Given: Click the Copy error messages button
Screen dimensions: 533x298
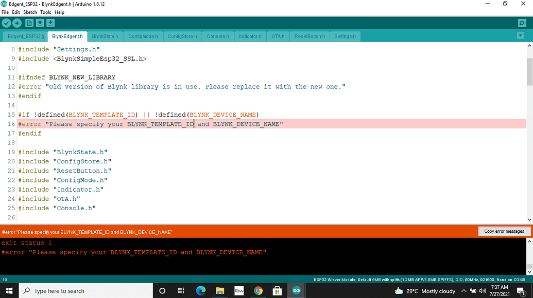Looking at the screenshot, I should pos(504,231).
